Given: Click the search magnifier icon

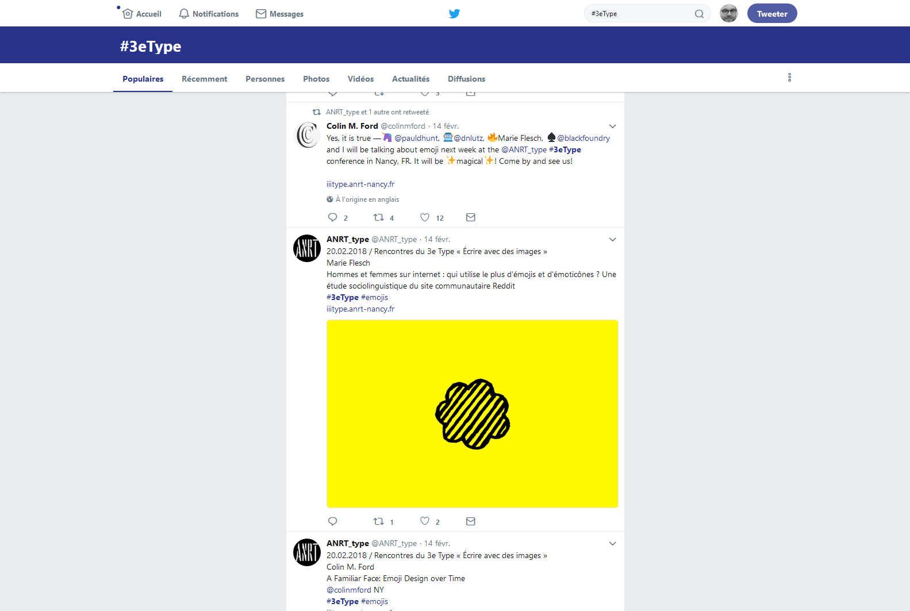Looking at the screenshot, I should coord(699,14).
